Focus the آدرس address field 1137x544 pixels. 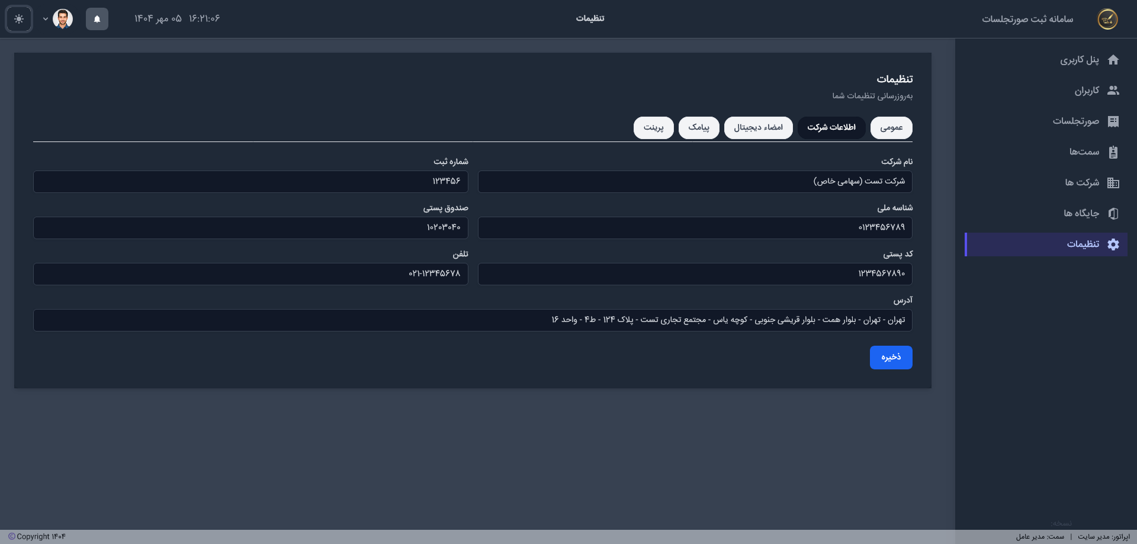473,320
